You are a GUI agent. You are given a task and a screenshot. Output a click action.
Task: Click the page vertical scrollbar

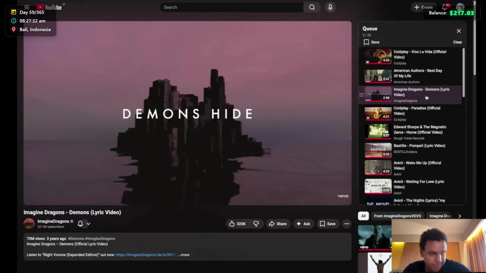click(x=475, y=38)
